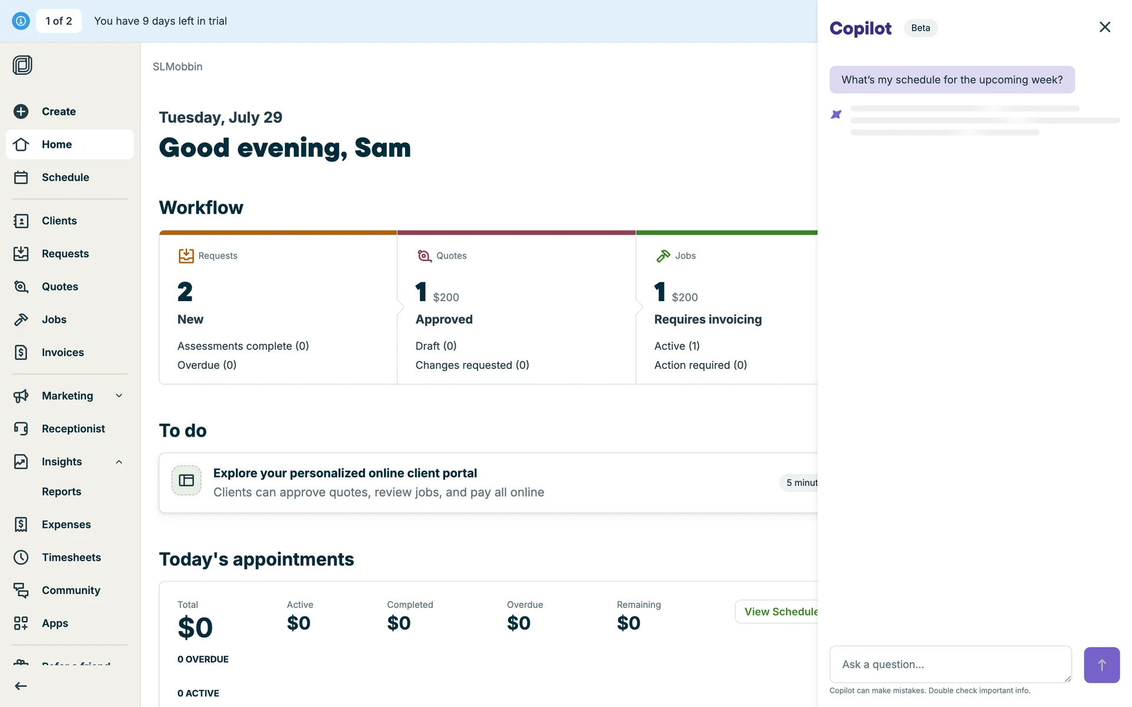Click the Timesheets clock icon
Image resolution: width=1132 pixels, height=707 pixels.
21,557
